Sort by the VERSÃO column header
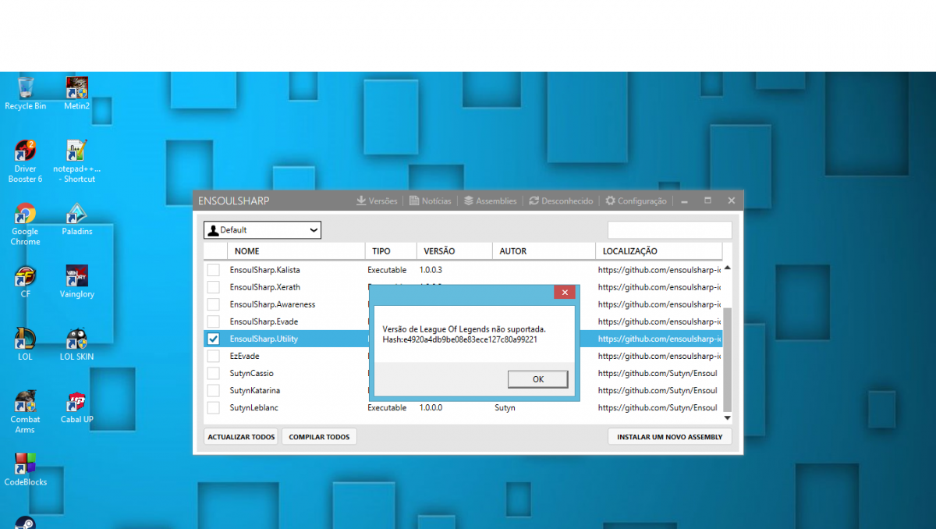The width and height of the screenshot is (936, 529). click(453, 251)
